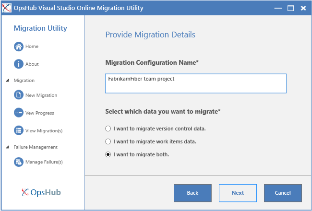The image size is (312, 211).
Task: Select the migrate both radio button
Action: (108, 154)
